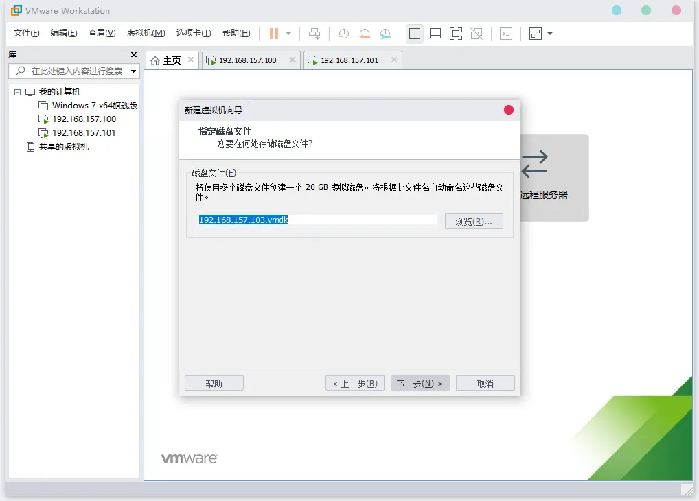699x501 pixels.
Task: Open the console view toolbar icon
Action: coord(506,34)
